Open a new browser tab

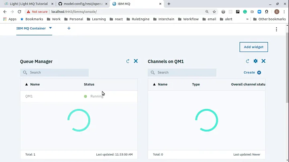pos(169,4)
